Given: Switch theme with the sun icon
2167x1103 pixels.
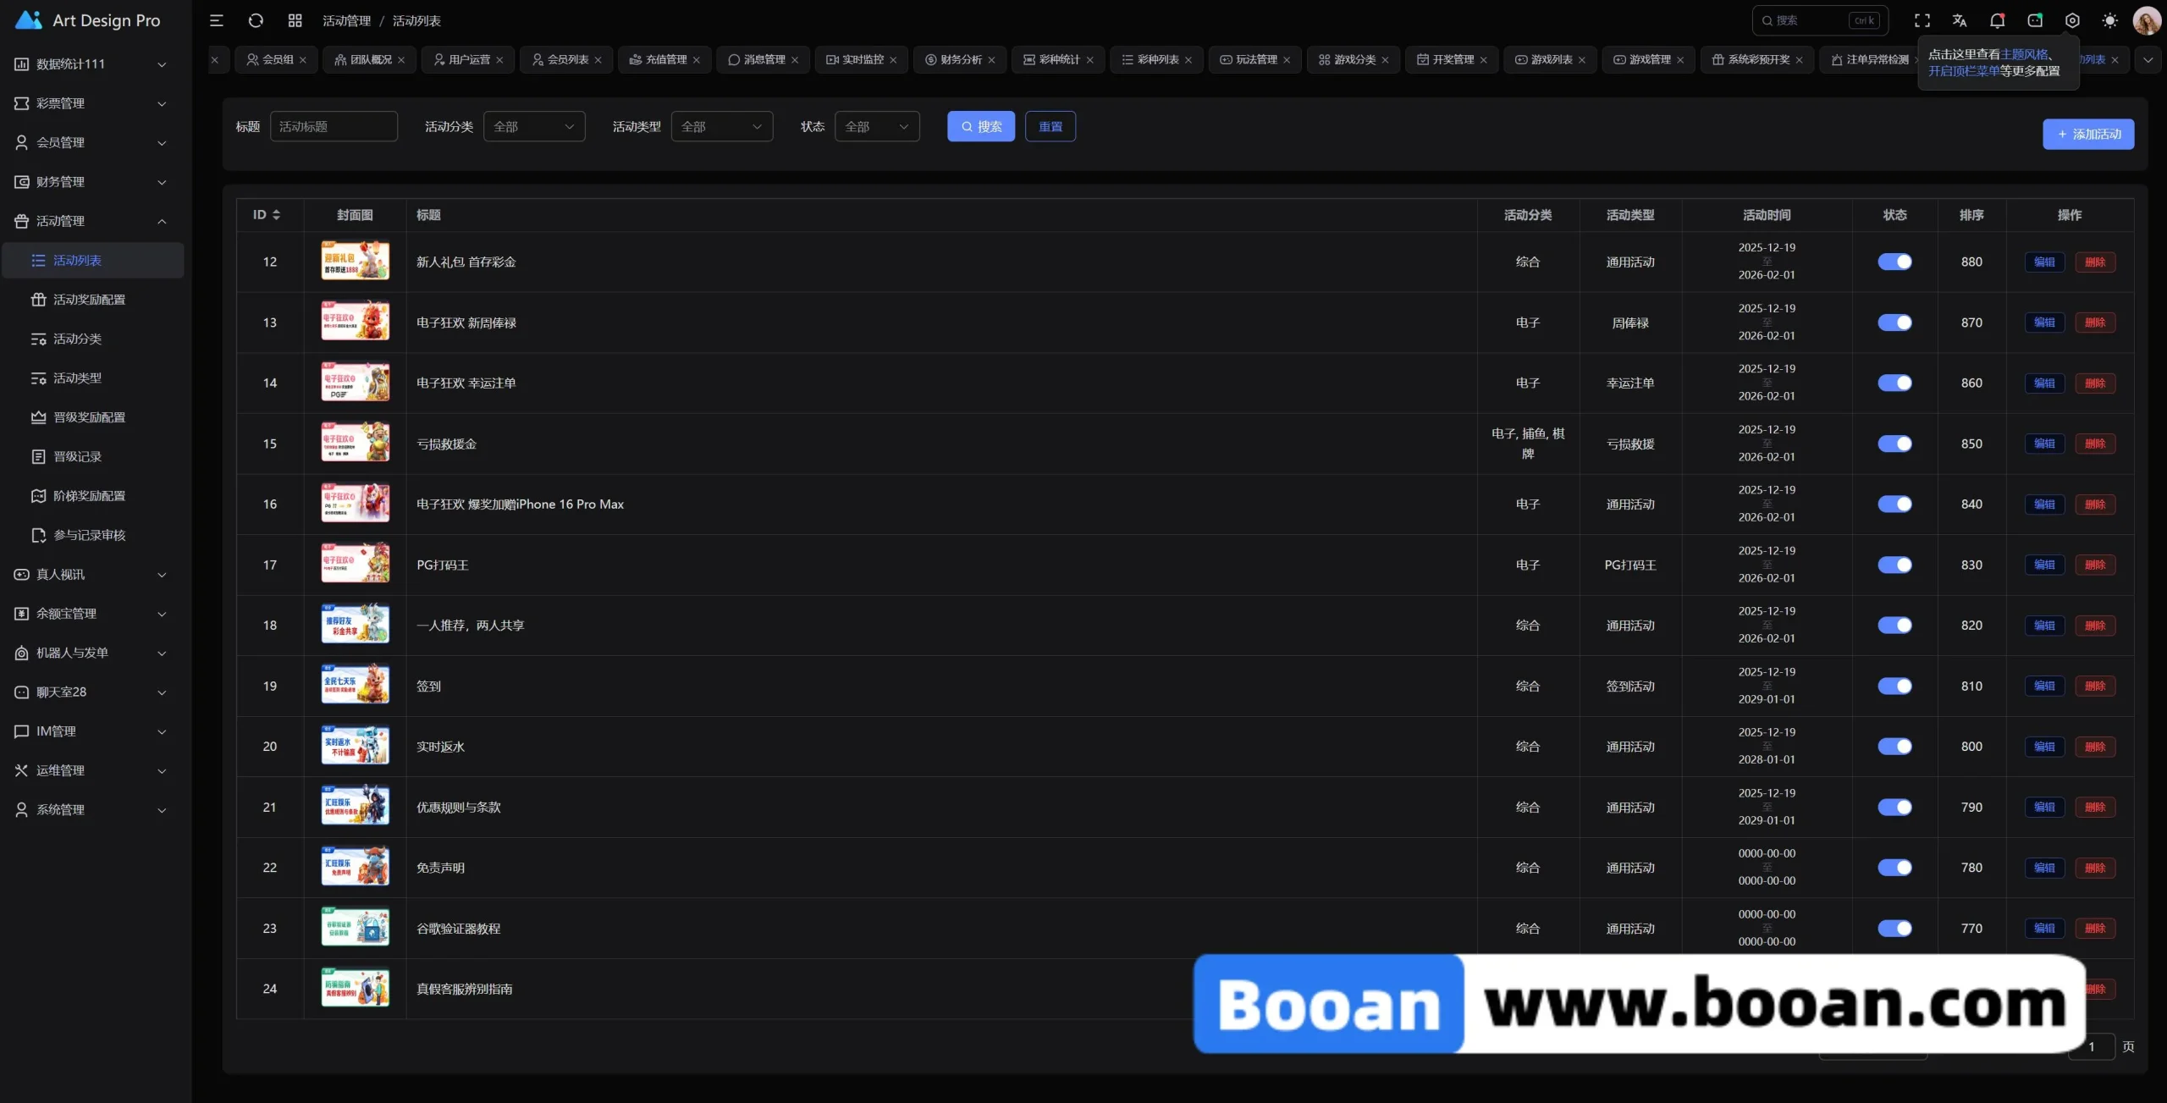Looking at the screenshot, I should coord(2109,20).
